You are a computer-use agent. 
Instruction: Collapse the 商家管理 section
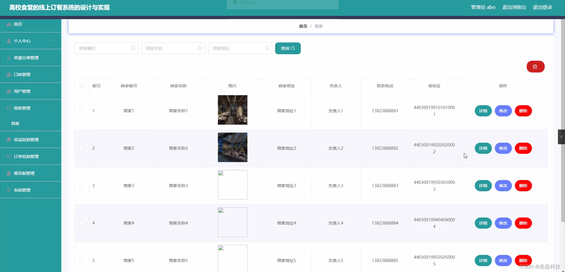click(54, 108)
